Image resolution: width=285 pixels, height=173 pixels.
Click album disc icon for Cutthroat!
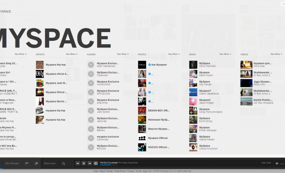pos(91,138)
